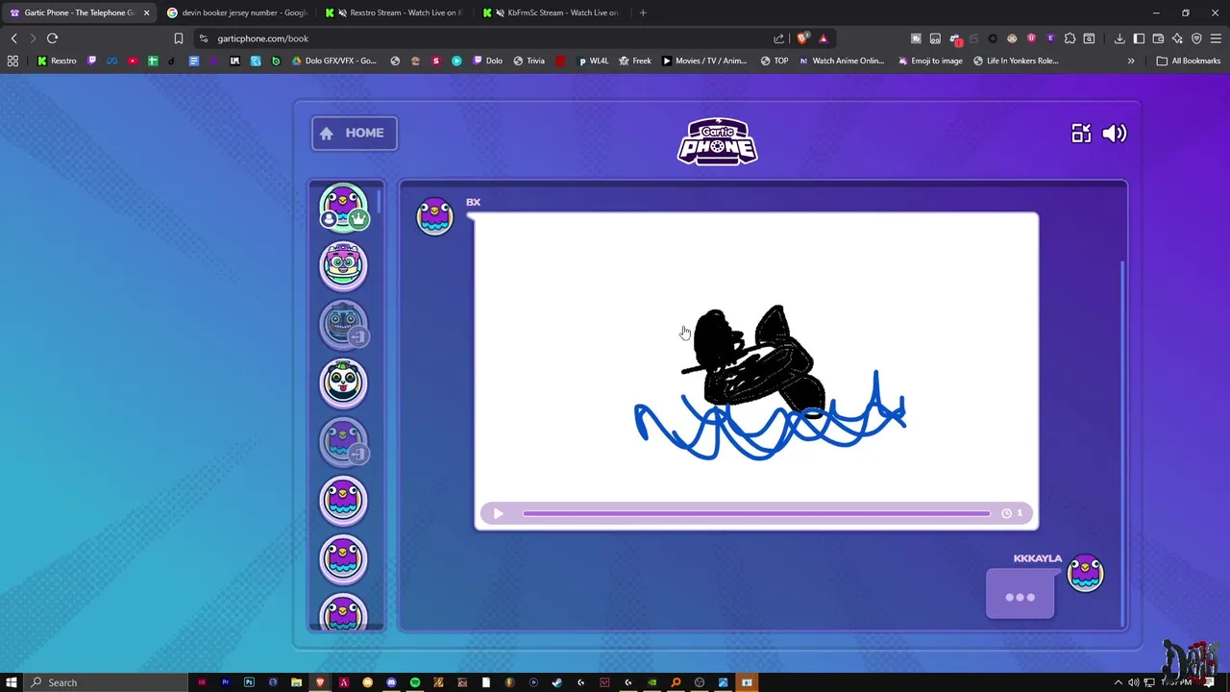Seek within the drawing replay progress bar

pyautogui.click(x=756, y=513)
